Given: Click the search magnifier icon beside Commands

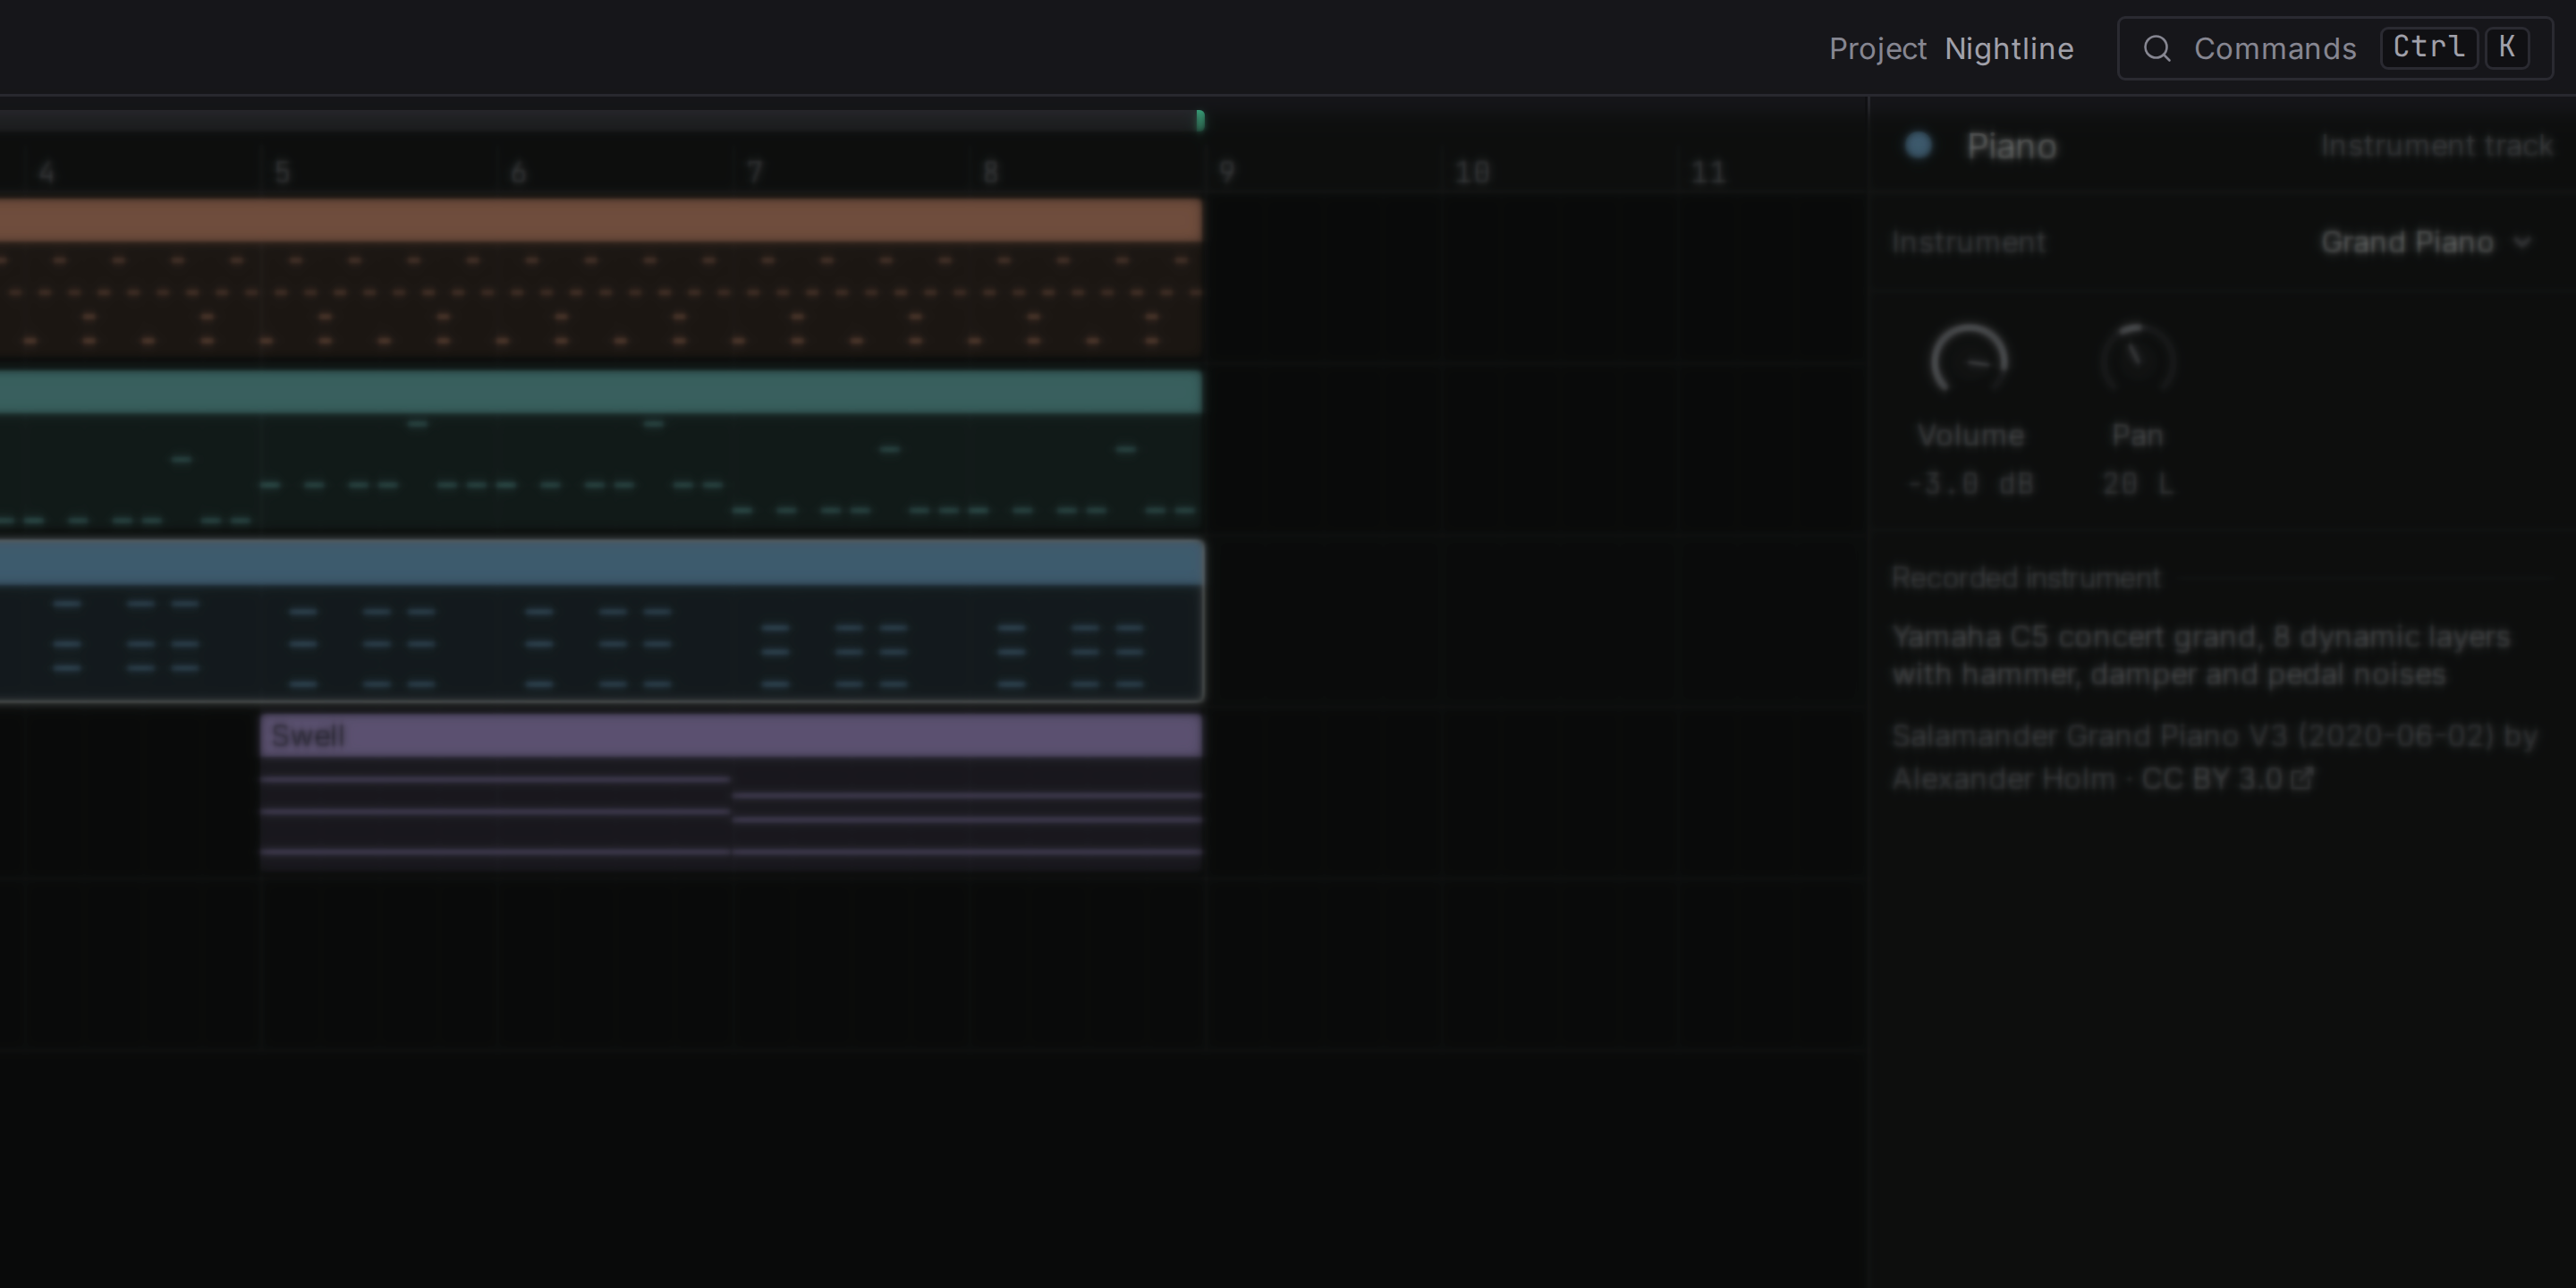Looking at the screenshot, I should click(x=2157, y=48).
